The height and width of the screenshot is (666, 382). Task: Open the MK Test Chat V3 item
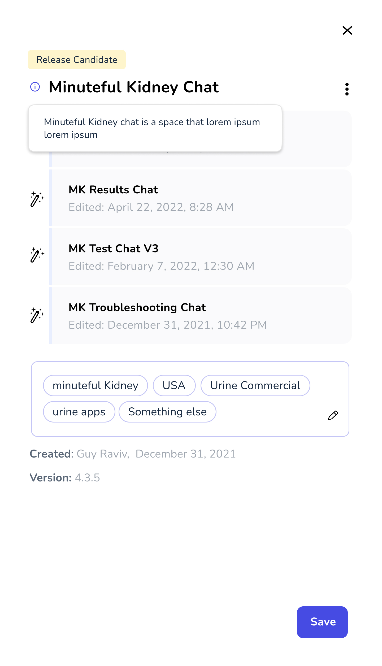[201, 256]
